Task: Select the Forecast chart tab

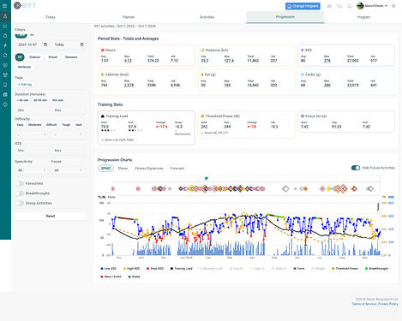Action: click(x=177, y=169)
